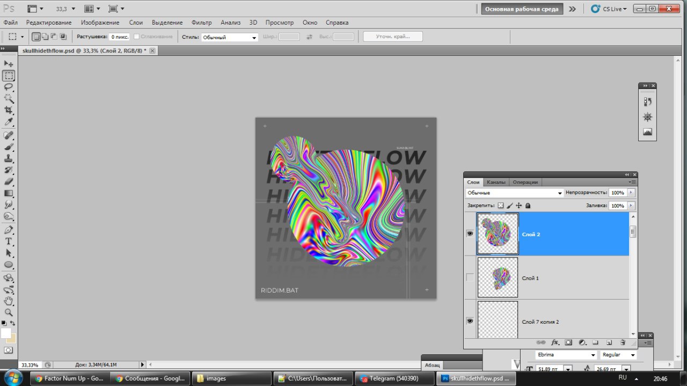Hide layer Слой 2 with eye icon
687x386 pixels.
[x=470, y=234]
